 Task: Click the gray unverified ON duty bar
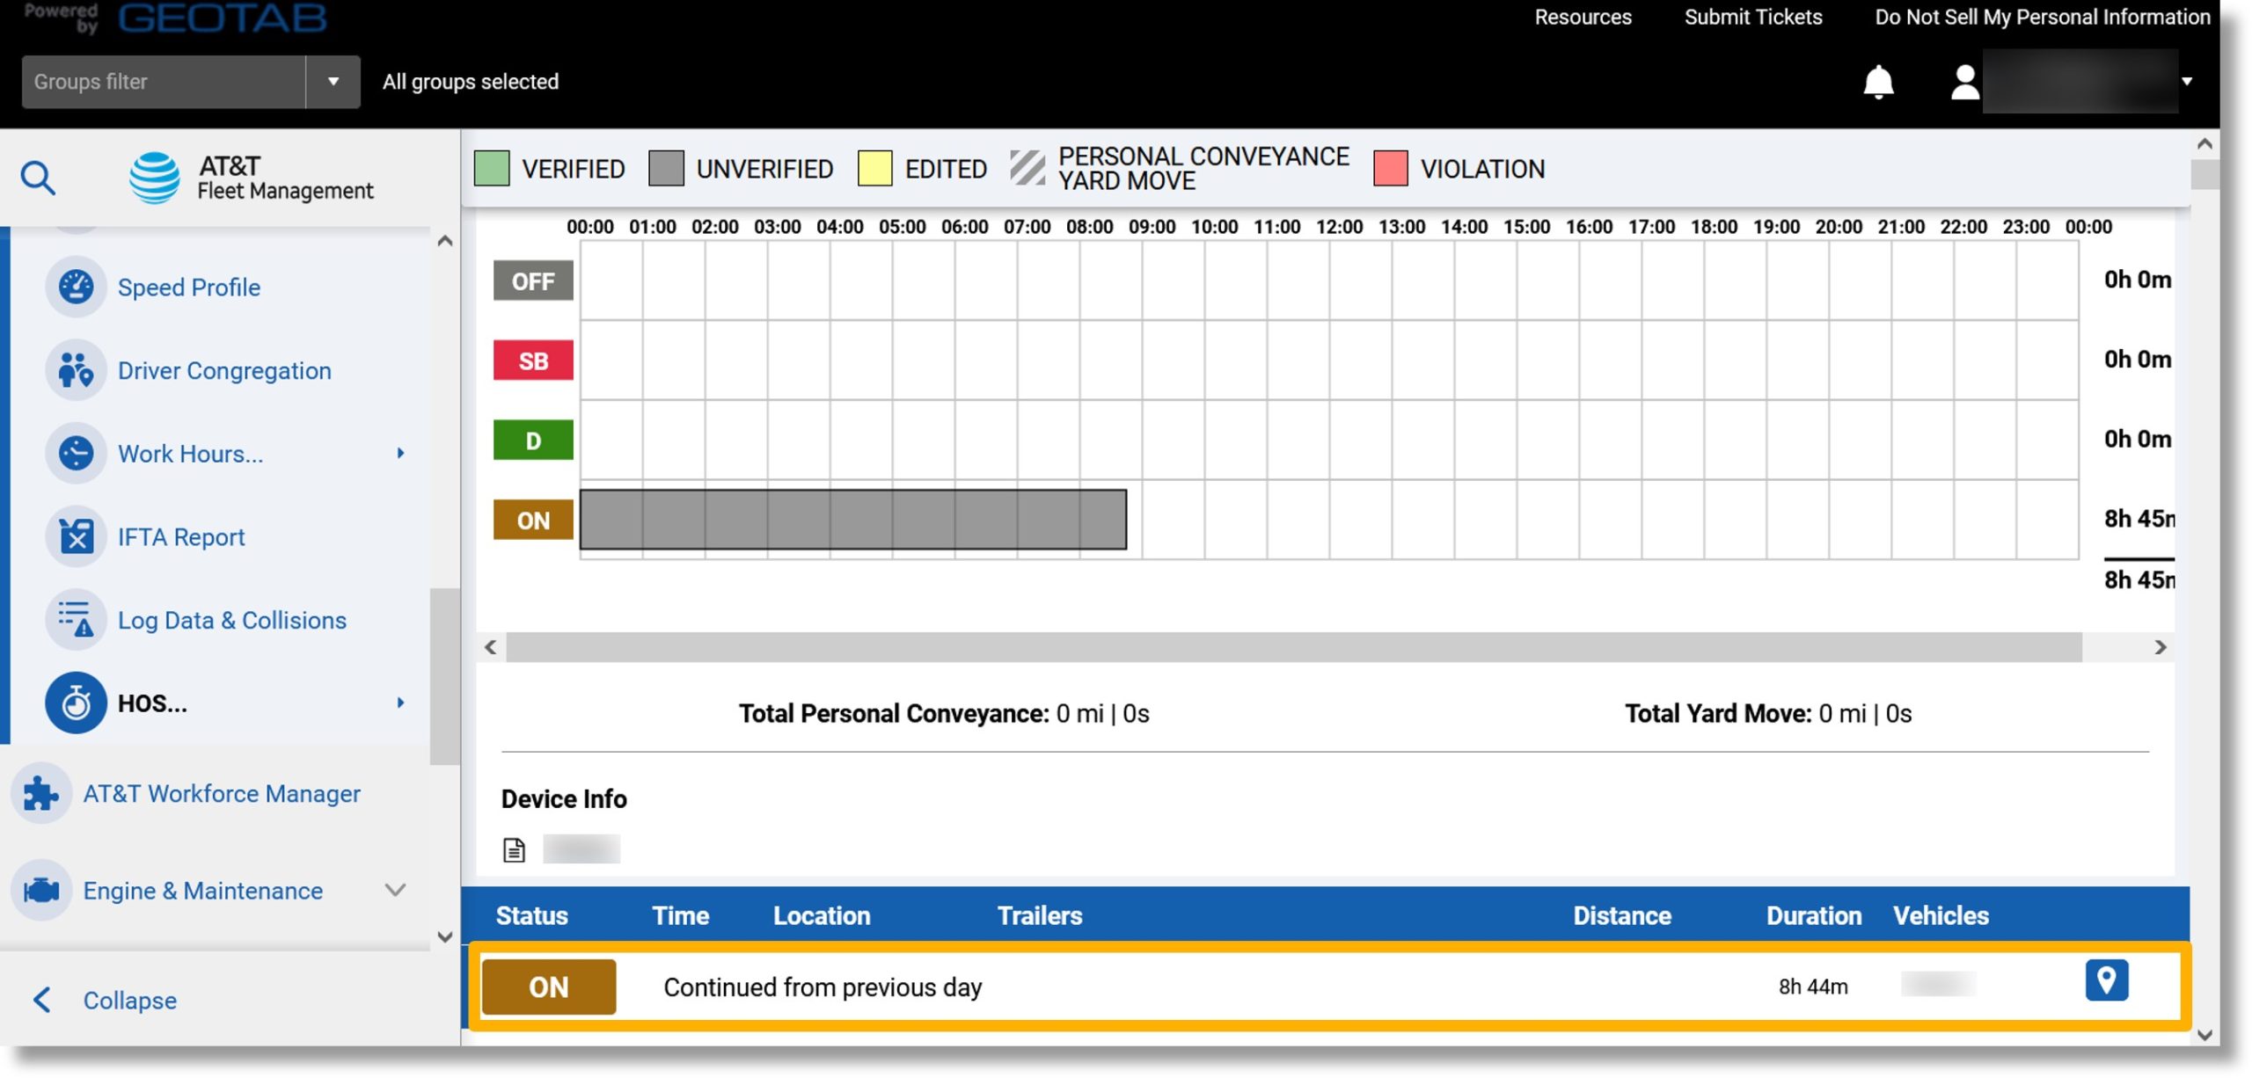pos(852,520)
